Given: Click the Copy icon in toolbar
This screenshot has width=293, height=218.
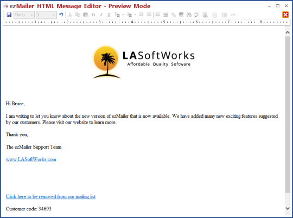Looking at the screenshot, I should tap(78, 15).
